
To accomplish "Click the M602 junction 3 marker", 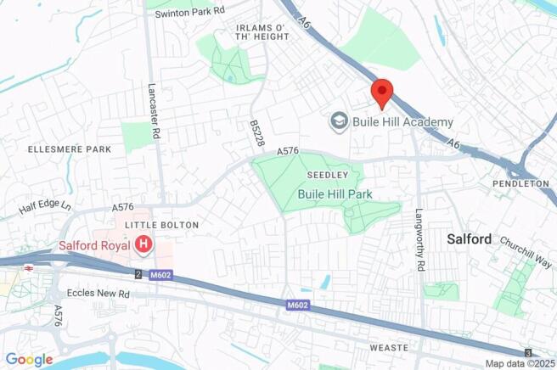I will [x=528, y=352].
